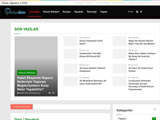Open the KVKK Aydınlatma Metni link

point(139,3)
